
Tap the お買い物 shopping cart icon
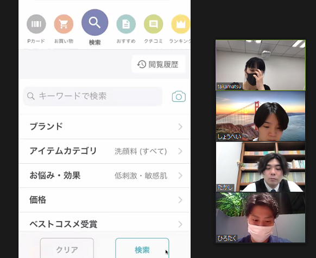tap(64, 24)
